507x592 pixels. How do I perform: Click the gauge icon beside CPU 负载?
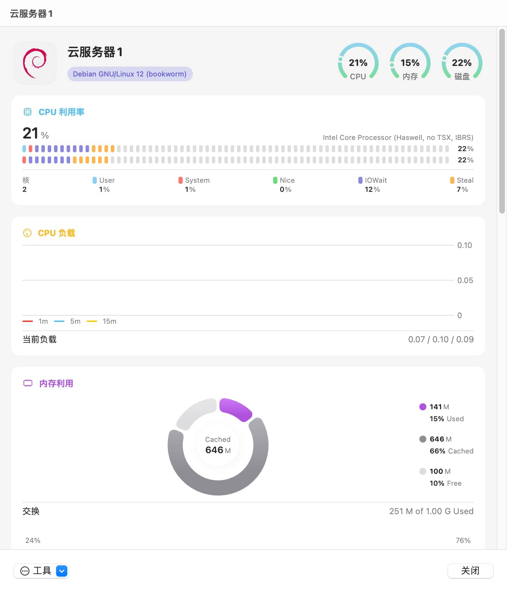[x=27, y=233]
